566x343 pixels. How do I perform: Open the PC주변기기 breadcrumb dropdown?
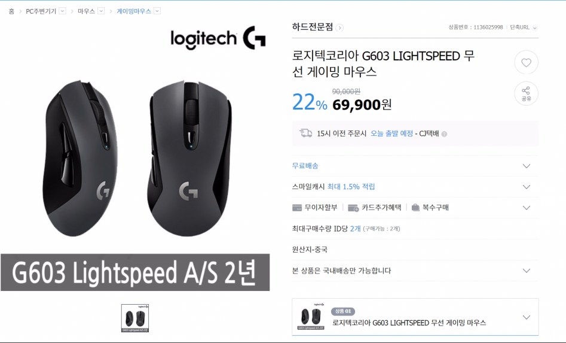(62, 11)
